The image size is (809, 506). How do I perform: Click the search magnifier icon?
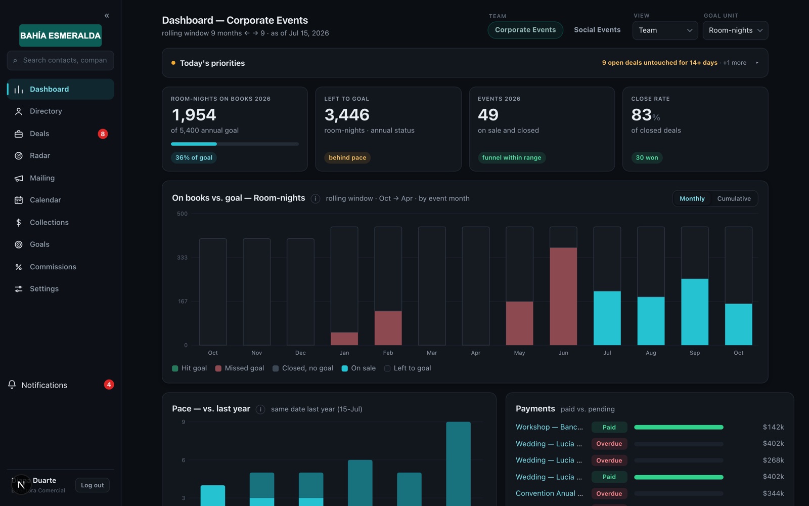15,60
